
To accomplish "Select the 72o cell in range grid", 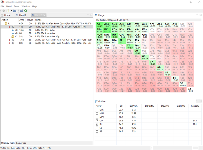I will [152, 90].
